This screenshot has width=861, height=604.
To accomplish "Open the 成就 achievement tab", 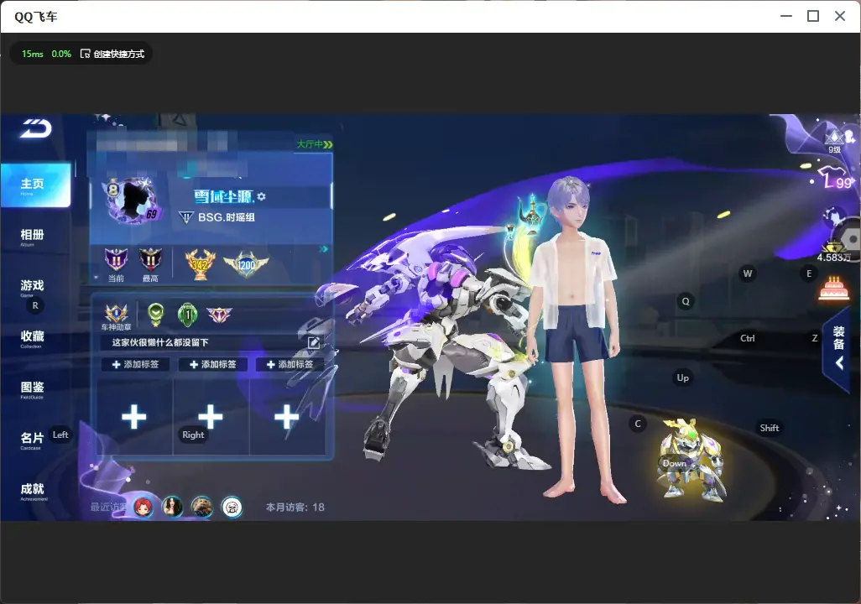I will point(33,491).
